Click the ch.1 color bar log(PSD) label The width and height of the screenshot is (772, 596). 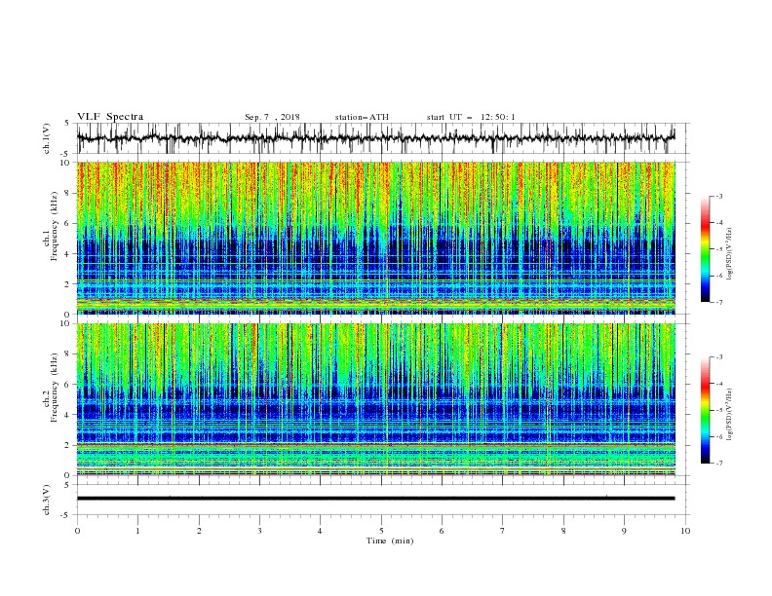tap(730, 254)
